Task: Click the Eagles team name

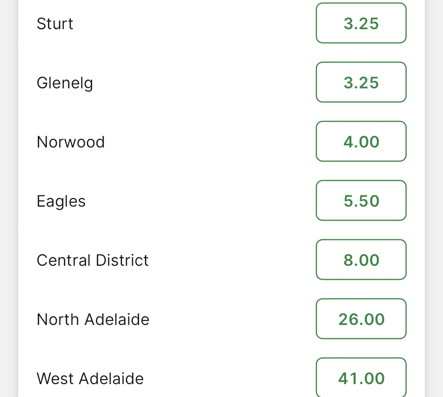Action: [x=61, y=202]
